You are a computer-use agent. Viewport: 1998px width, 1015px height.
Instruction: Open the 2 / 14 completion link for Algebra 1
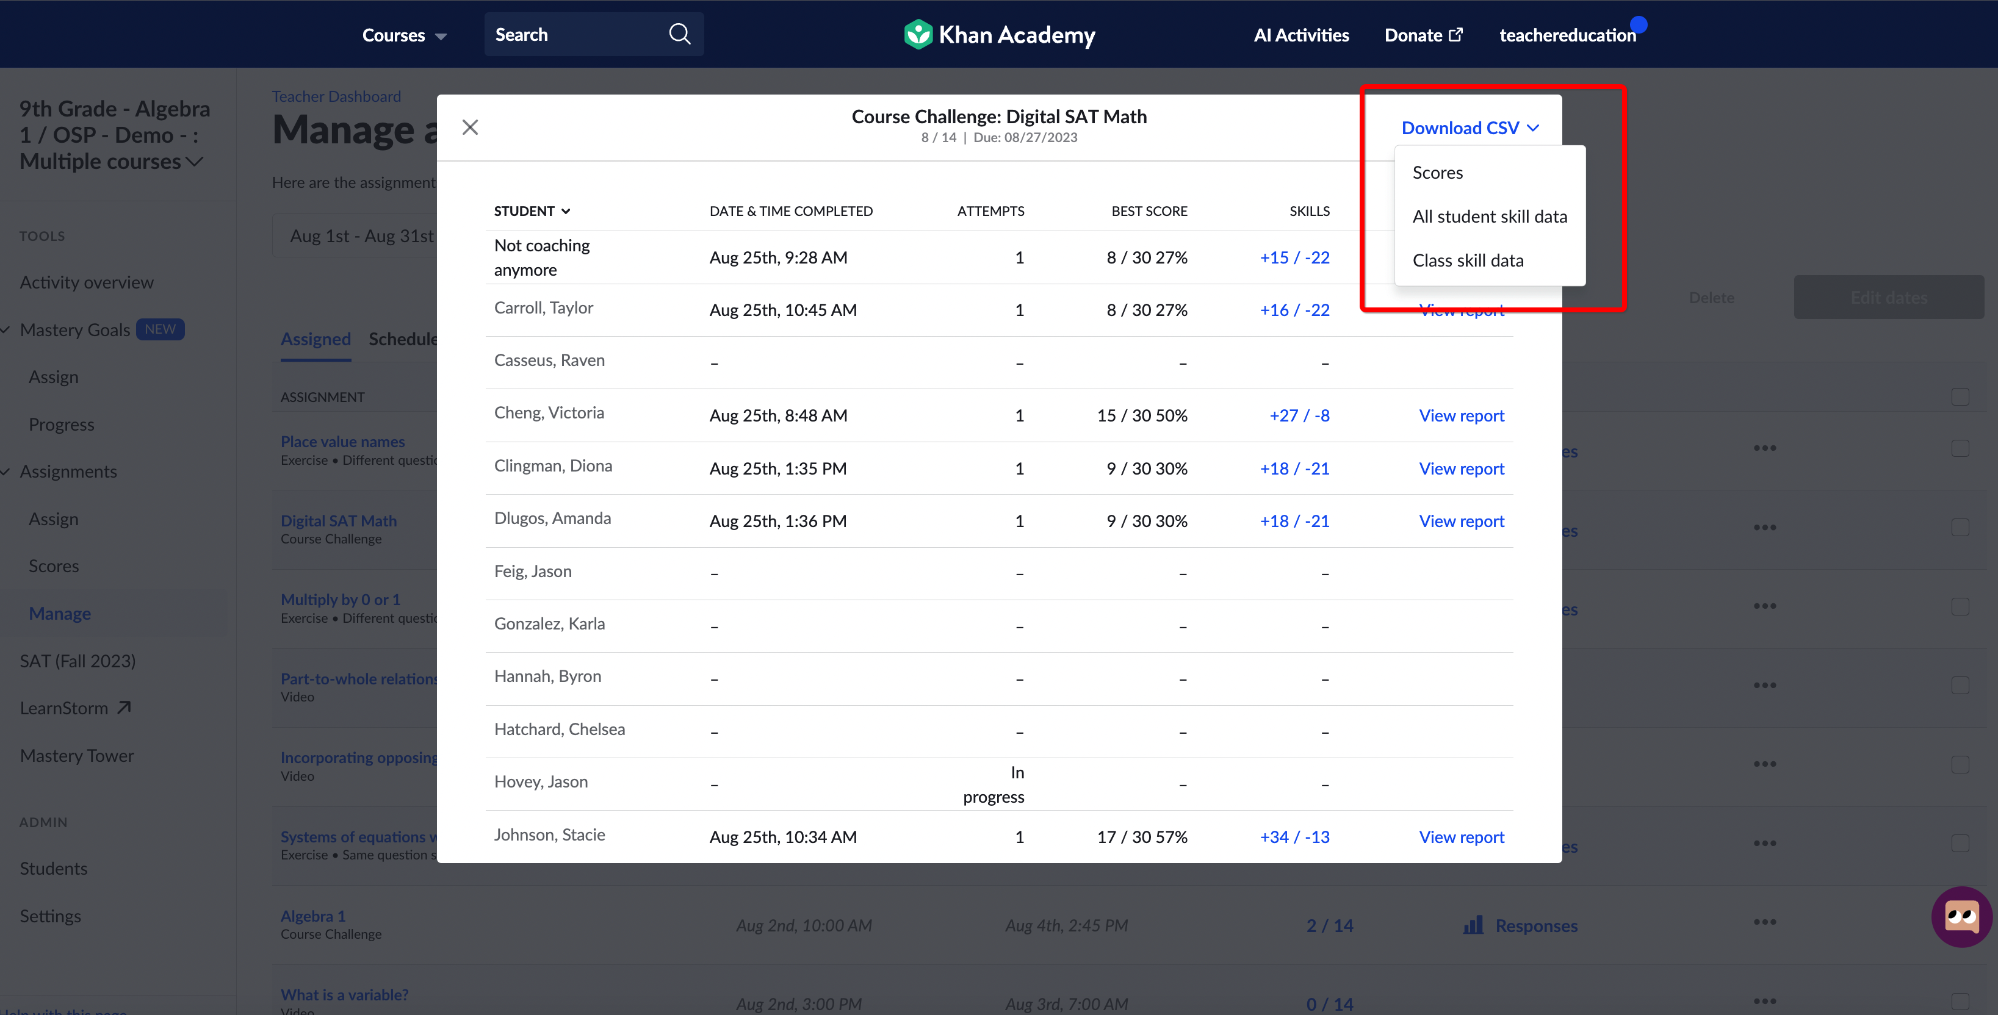tap(1329, 925)
